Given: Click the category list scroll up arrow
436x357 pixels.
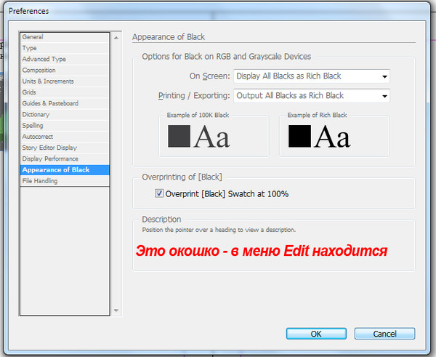Looking at the screenshot, I should (116, 38).
